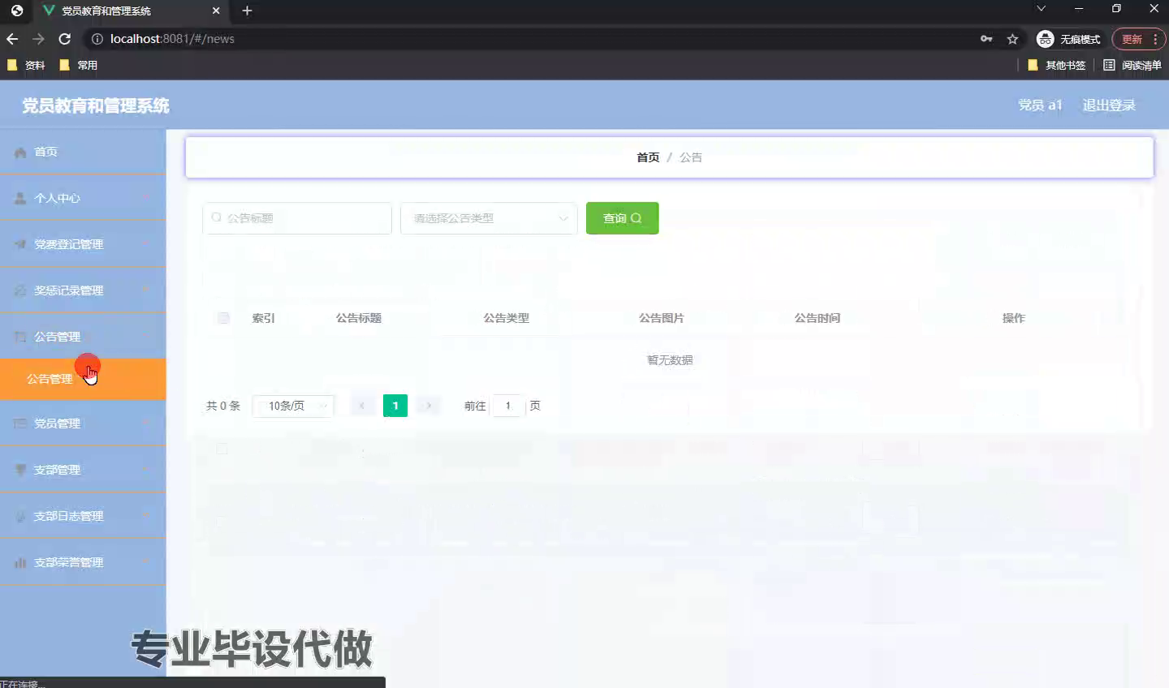
Task: Open the 常用 bookmark folder
Action: point(78,65)
